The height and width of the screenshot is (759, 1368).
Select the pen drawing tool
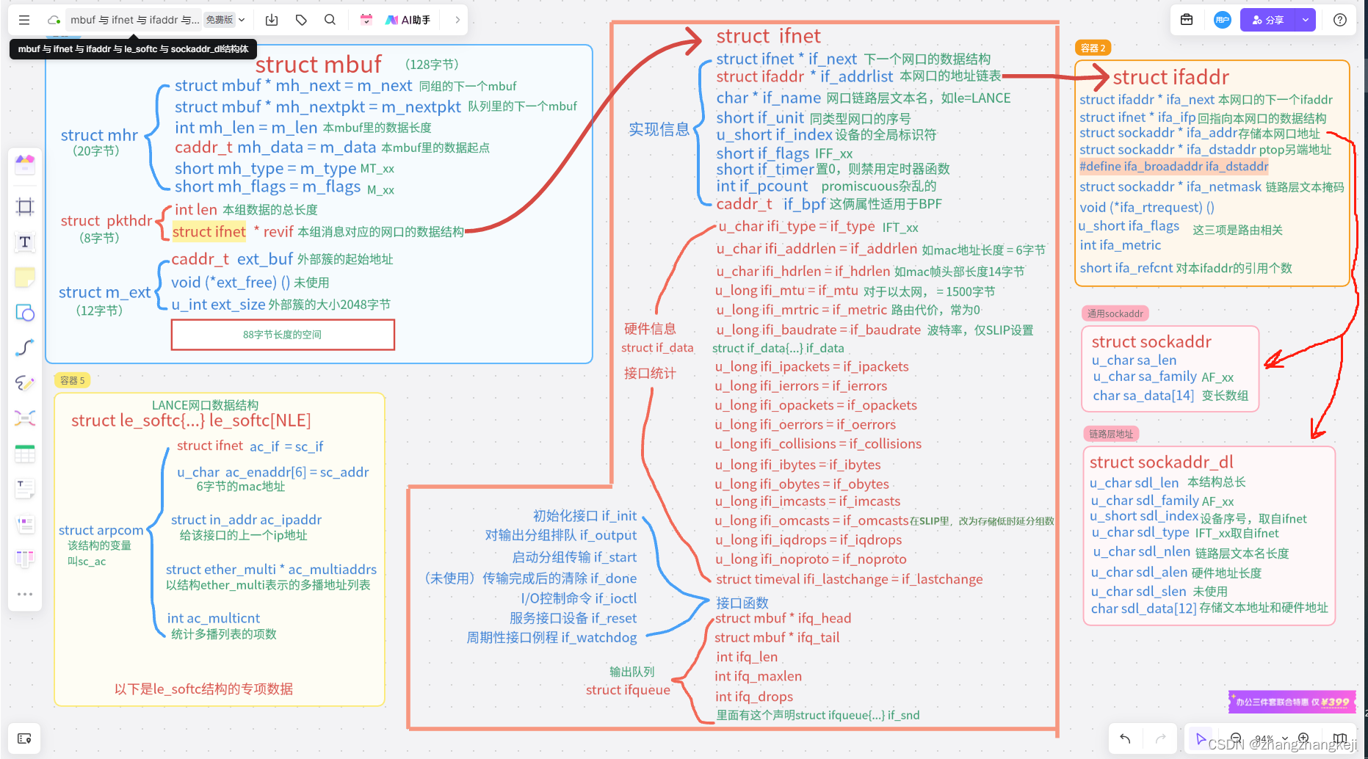pos(25,383)
